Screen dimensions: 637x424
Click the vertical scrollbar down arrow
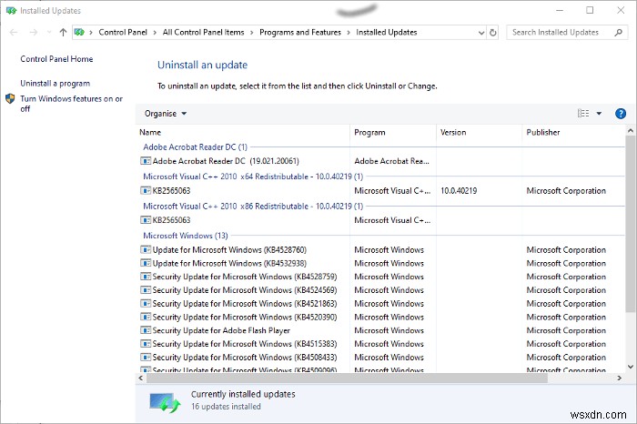click(631, 367)
